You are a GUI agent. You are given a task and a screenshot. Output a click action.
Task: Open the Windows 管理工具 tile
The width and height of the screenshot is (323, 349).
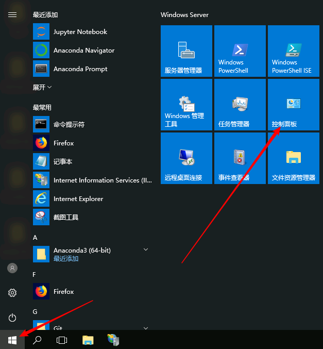[186, 105]
